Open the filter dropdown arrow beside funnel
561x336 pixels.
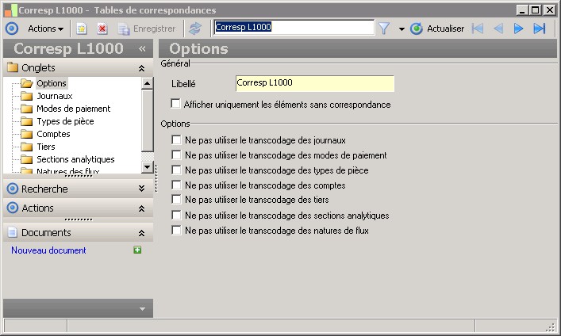(402, 29)
